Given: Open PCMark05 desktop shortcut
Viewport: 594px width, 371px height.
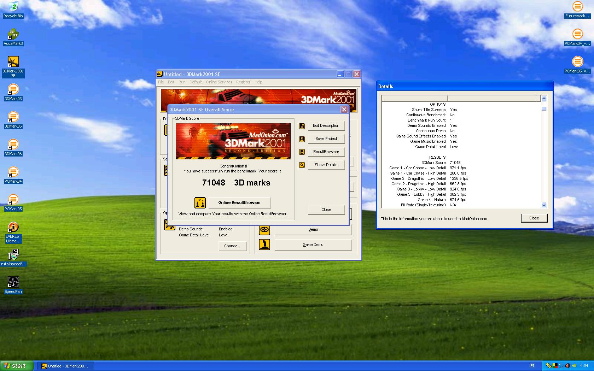Looking at the screenshot, I should (13, 202).
